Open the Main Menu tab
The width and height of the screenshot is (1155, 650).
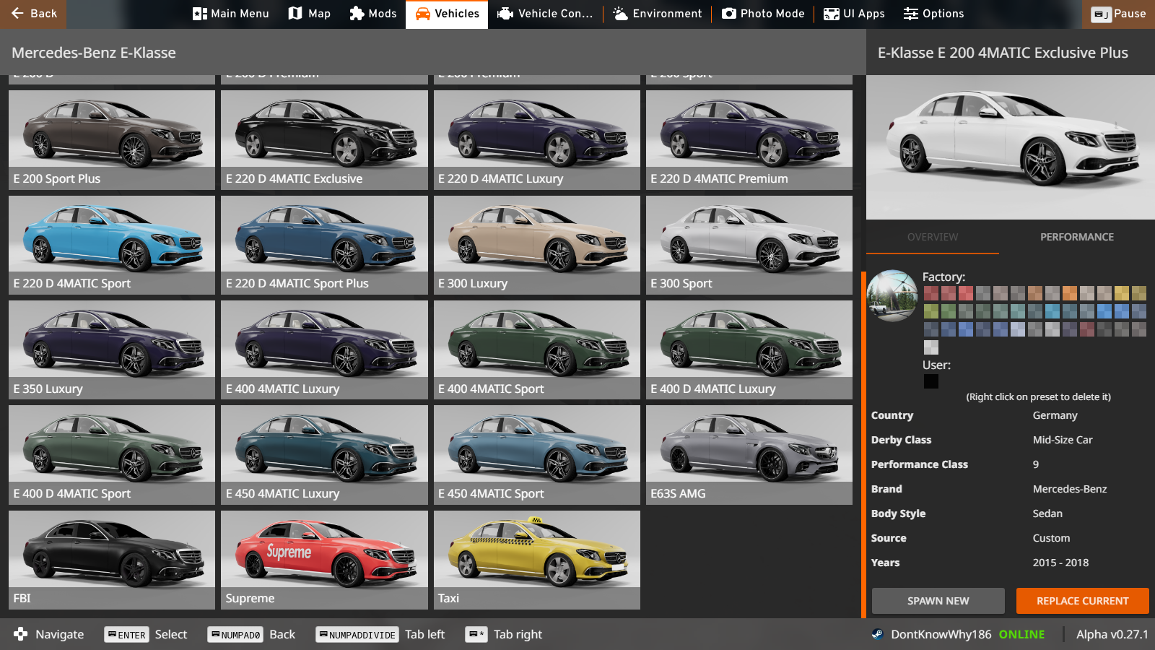coord(231,14)
